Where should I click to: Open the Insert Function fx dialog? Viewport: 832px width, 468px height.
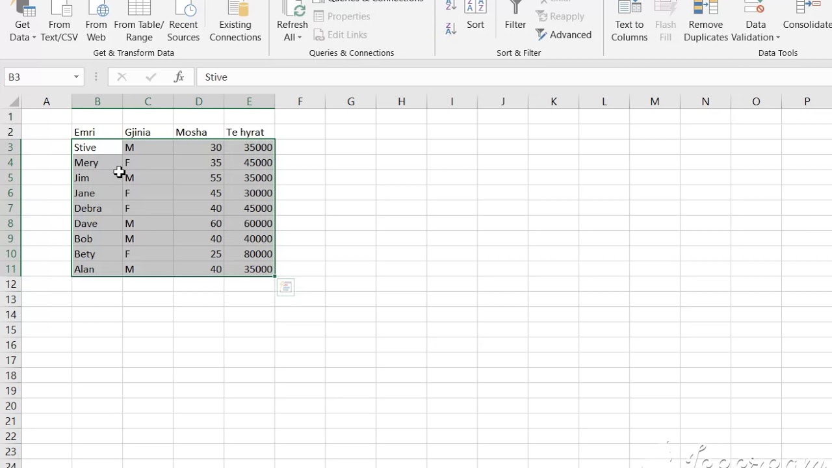click(x=179, y=77)
